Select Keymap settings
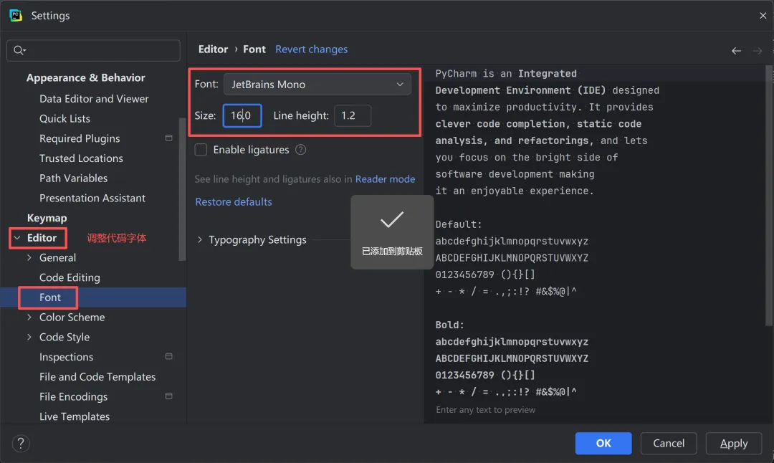 tap(47, 218)
